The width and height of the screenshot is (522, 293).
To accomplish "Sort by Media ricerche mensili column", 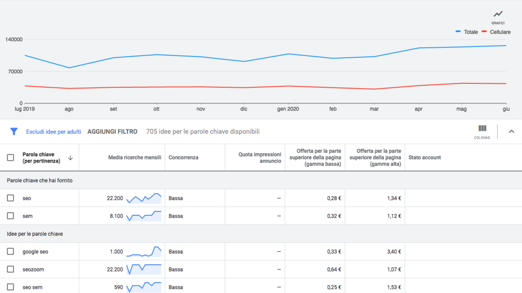I will click(x=135, y=157).
